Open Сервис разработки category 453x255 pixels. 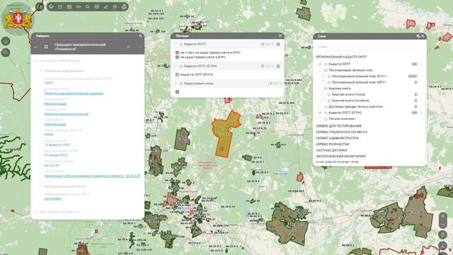point(333,144)
